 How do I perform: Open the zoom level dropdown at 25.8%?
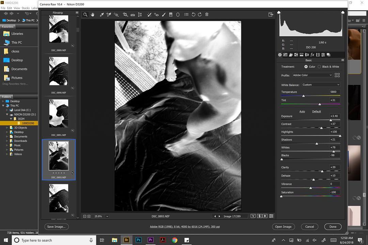(x=107, y=216)
